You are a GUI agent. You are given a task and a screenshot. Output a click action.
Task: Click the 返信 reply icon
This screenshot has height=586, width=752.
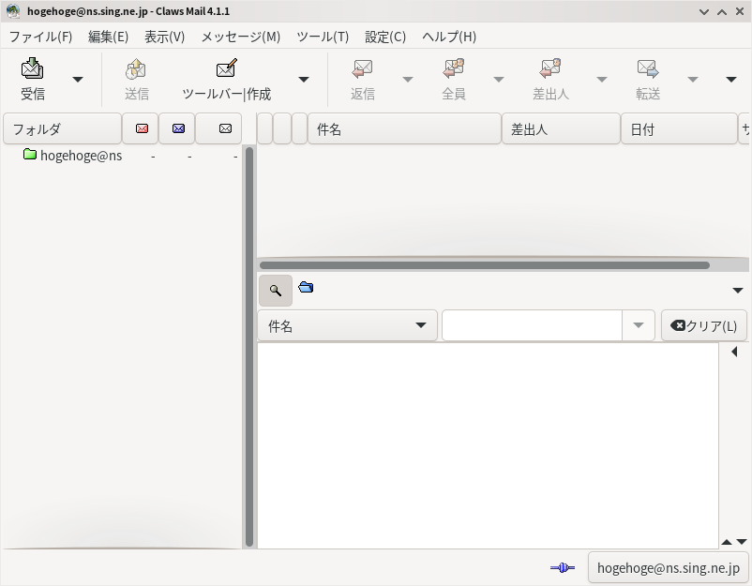point(363,68)
